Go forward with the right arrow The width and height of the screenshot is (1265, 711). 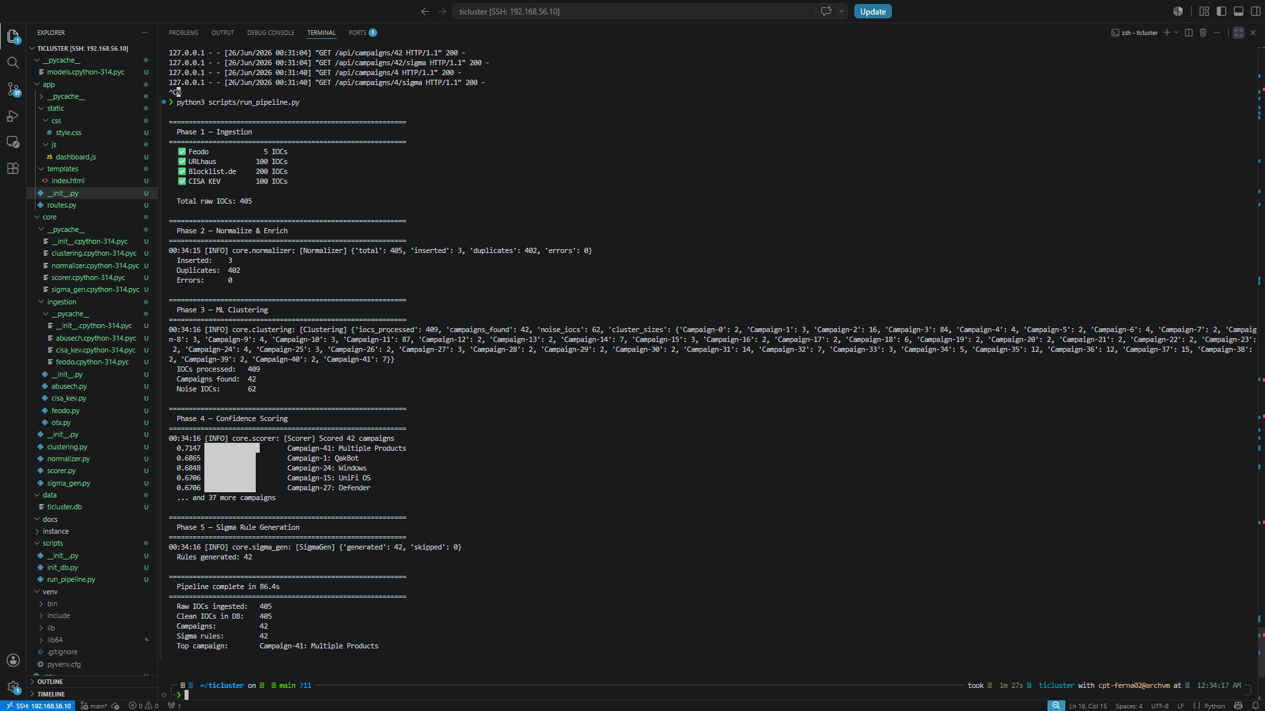pyautogui.click(x=442, y=11)
